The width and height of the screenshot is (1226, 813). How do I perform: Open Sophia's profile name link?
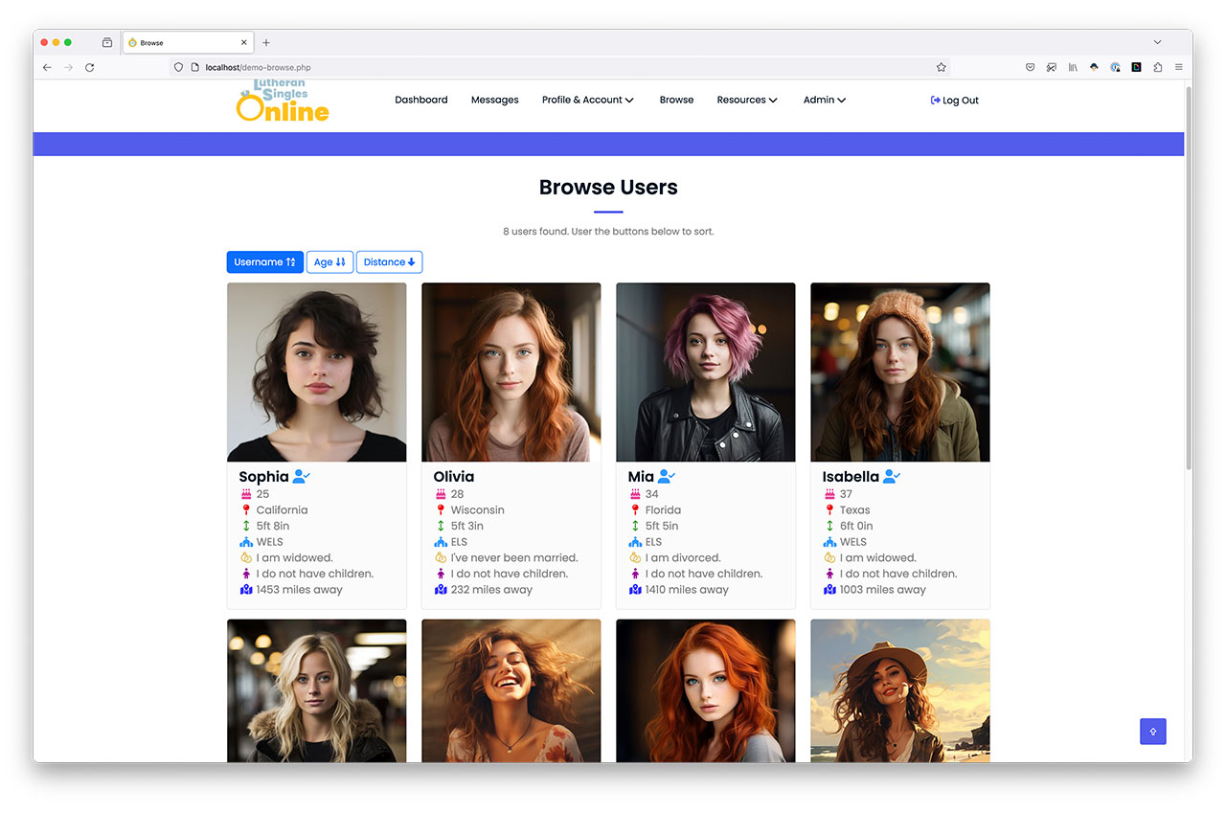(263, 476)
